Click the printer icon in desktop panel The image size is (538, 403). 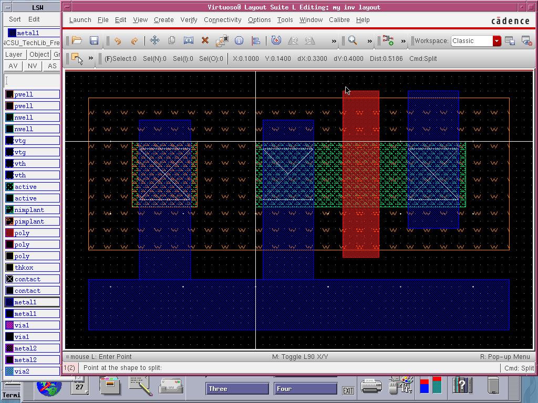pos(371,386)
